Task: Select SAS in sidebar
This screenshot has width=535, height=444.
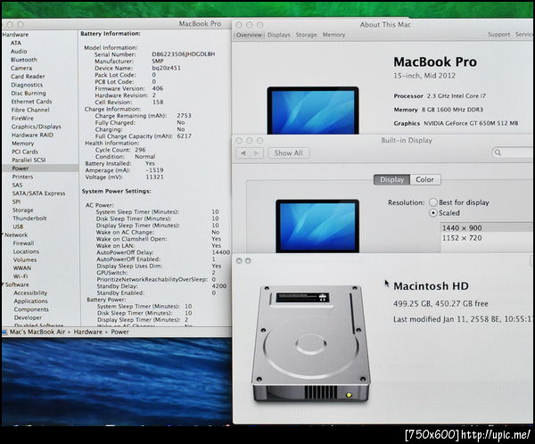Action: click(17, 185)
